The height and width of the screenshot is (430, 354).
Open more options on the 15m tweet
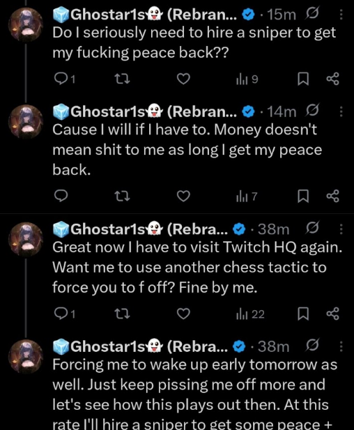341,14
